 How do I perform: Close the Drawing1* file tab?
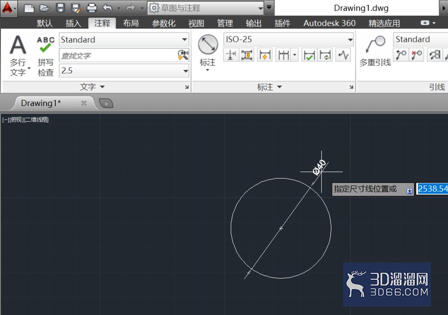tap(84, 103)
